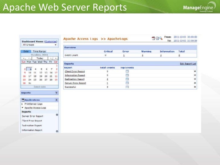Viewport: 220px width, 165px height.
Task: Expand PrintServer Logs tree node
Action: coord(22,104)
